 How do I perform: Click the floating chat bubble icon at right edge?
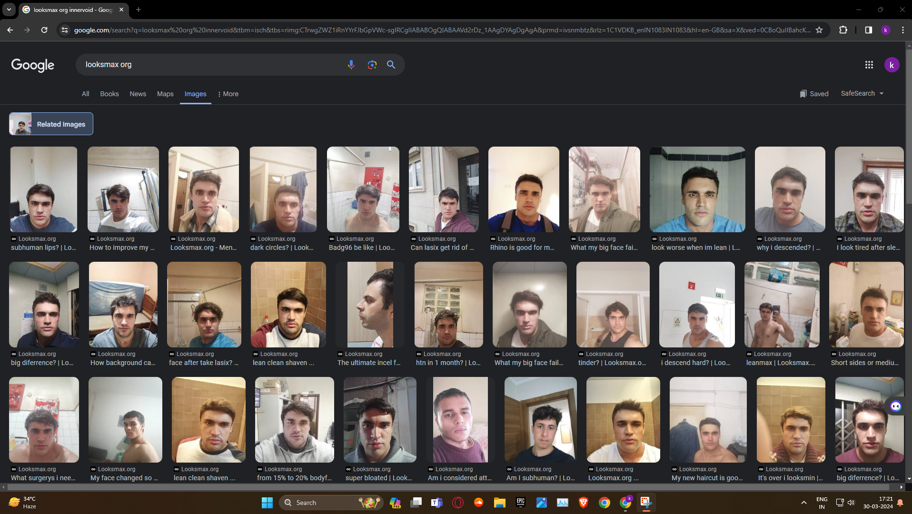point(896,406)
